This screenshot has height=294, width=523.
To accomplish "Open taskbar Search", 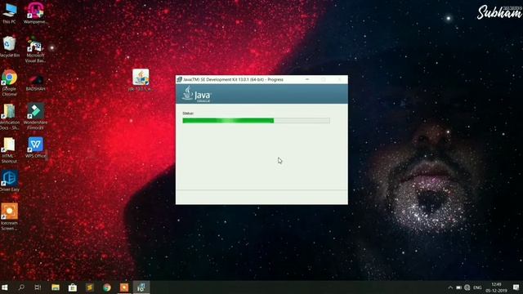I will point(21,287).
